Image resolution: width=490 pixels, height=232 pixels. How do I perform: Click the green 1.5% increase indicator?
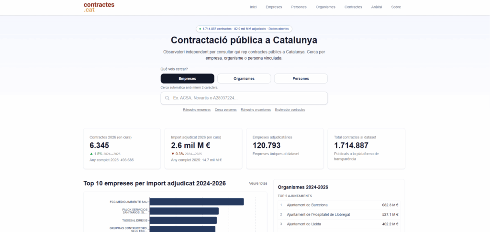(96, 154)
